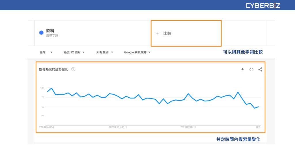Click the 特定時間內搜索量變化 caption text
The image size is (295, 154).
pos(238,139)
